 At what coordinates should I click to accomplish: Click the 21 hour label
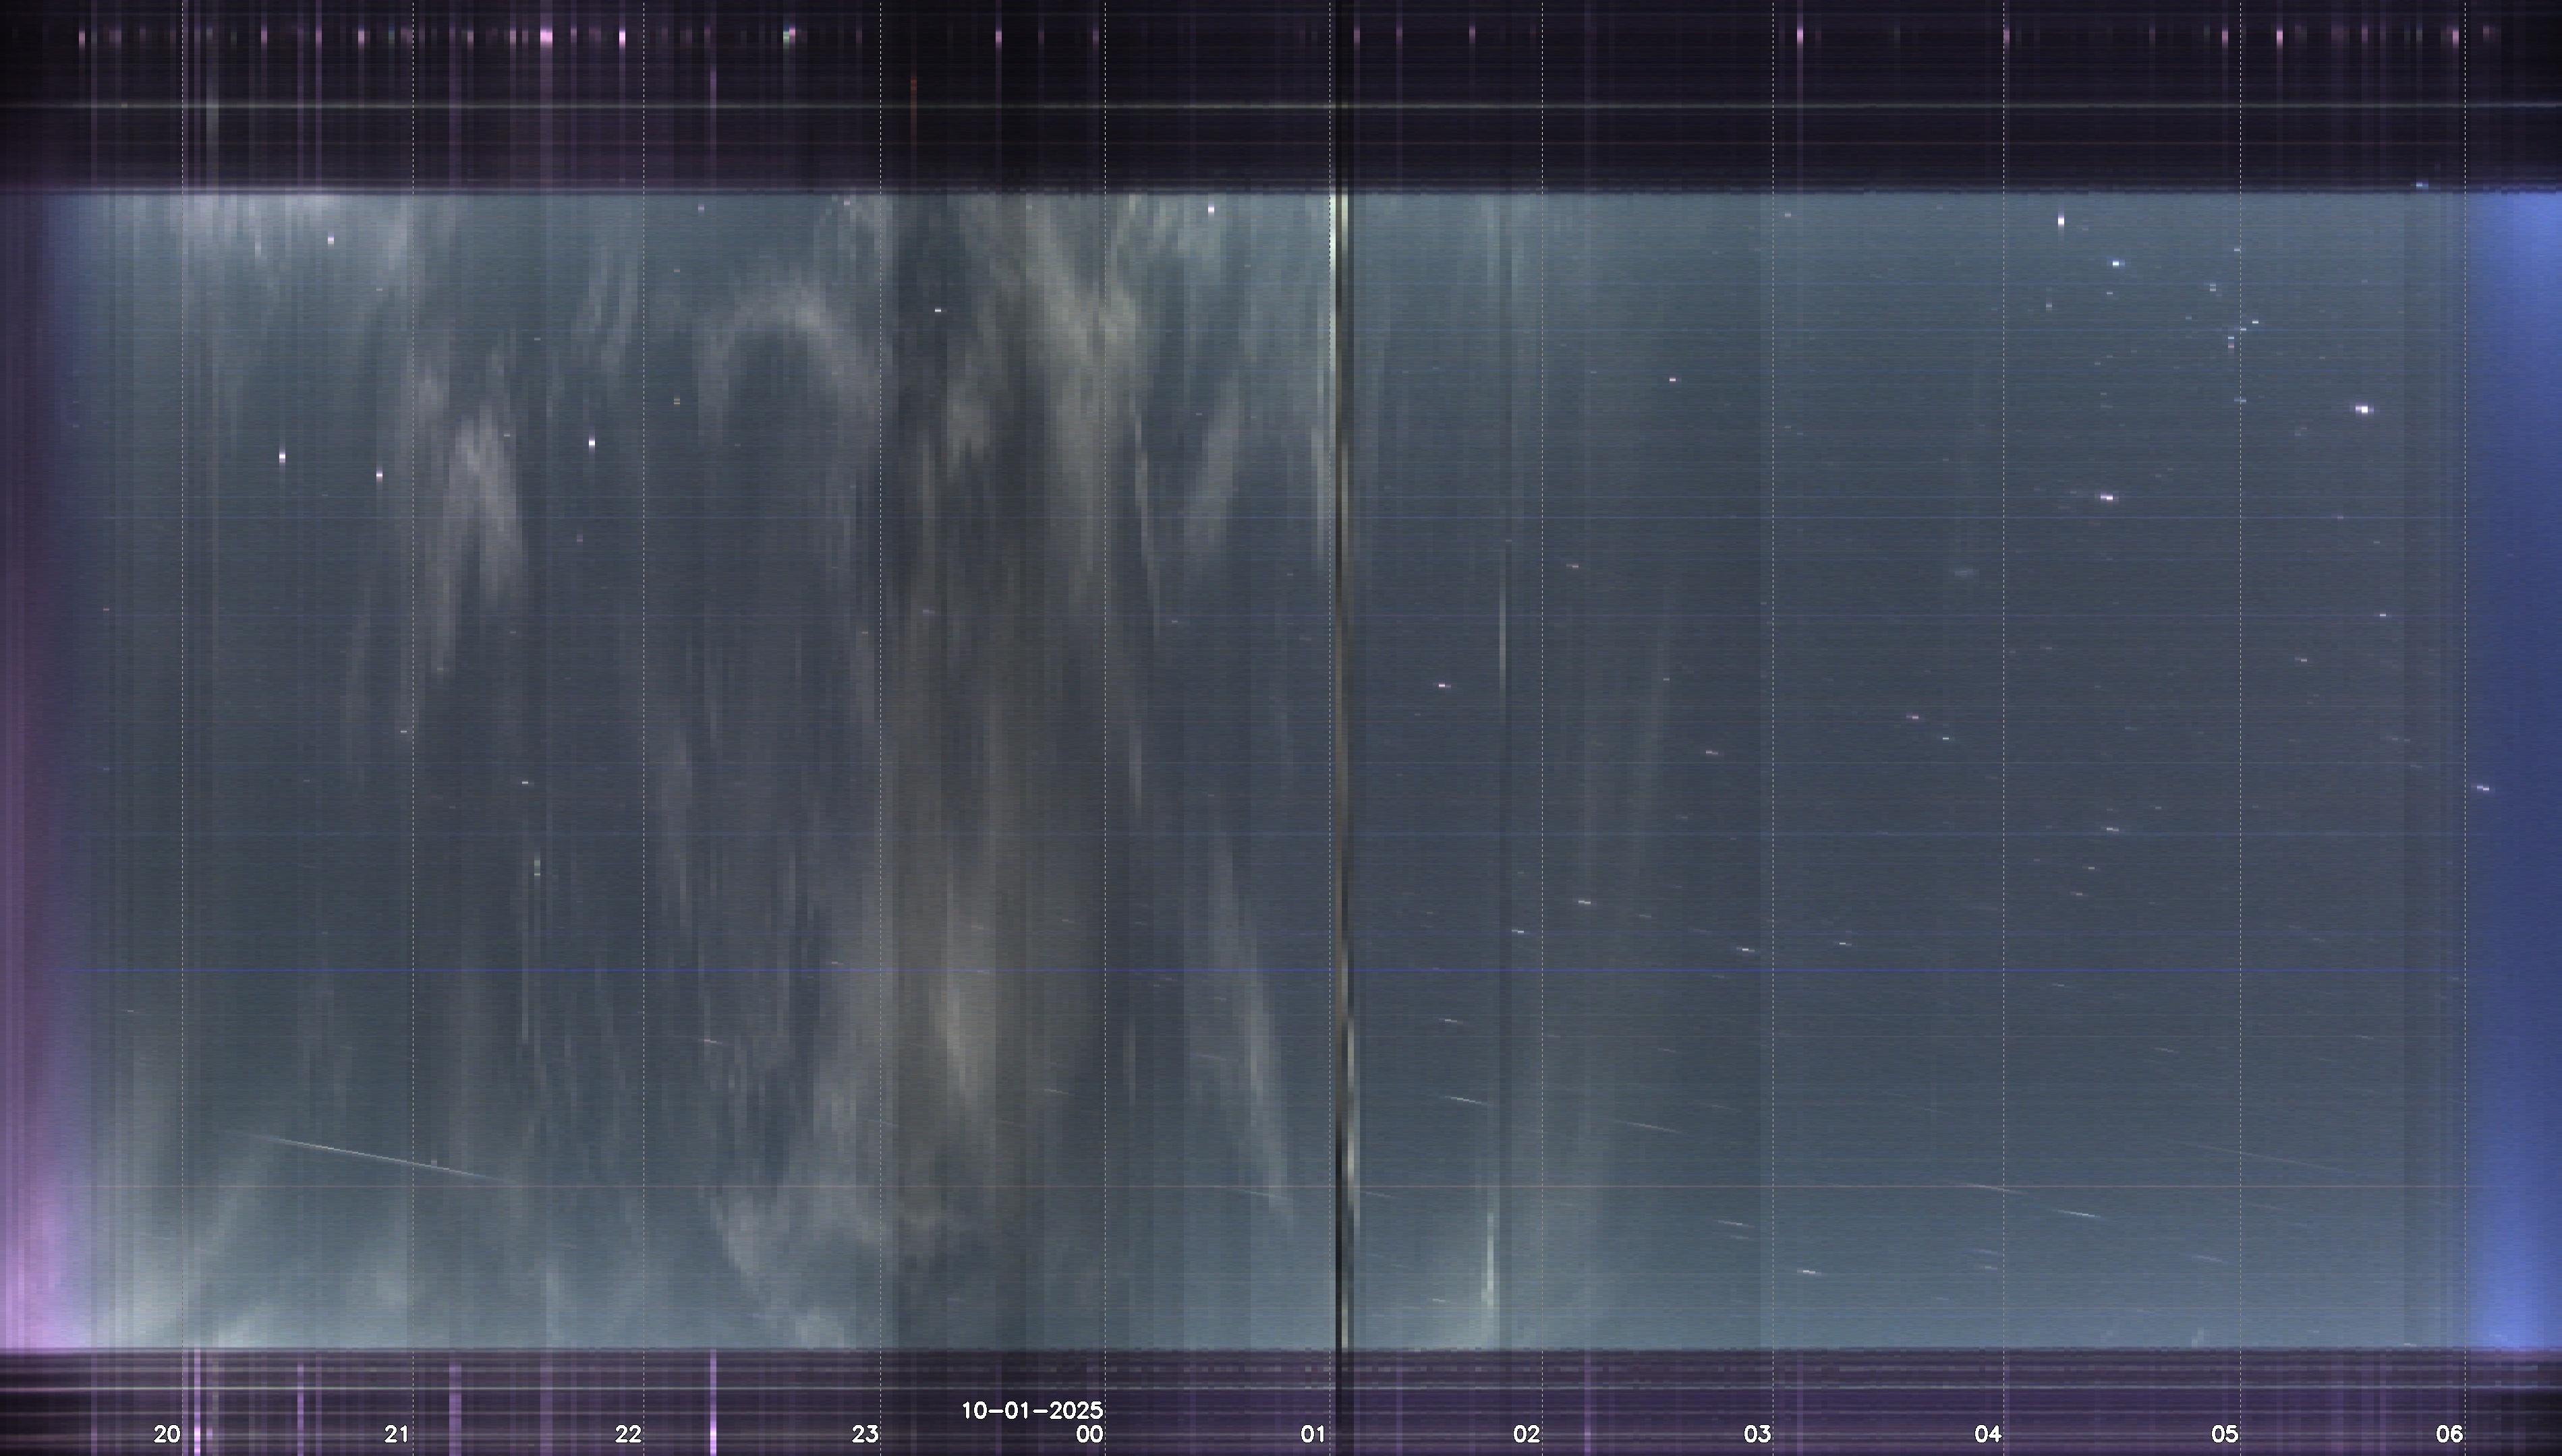[x=397, y=1434]
